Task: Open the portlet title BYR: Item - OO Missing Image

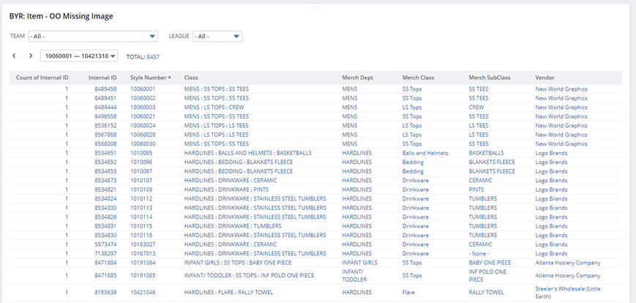Action: point(61,16)
